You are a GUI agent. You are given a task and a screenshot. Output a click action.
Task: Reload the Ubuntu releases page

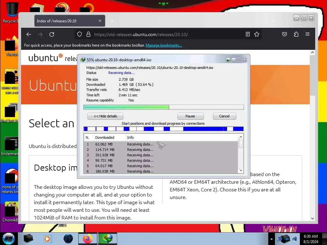click(x=52, y=34)
